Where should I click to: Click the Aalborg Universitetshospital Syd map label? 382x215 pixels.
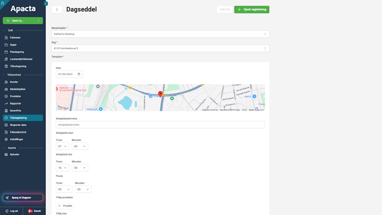(72, 89)
